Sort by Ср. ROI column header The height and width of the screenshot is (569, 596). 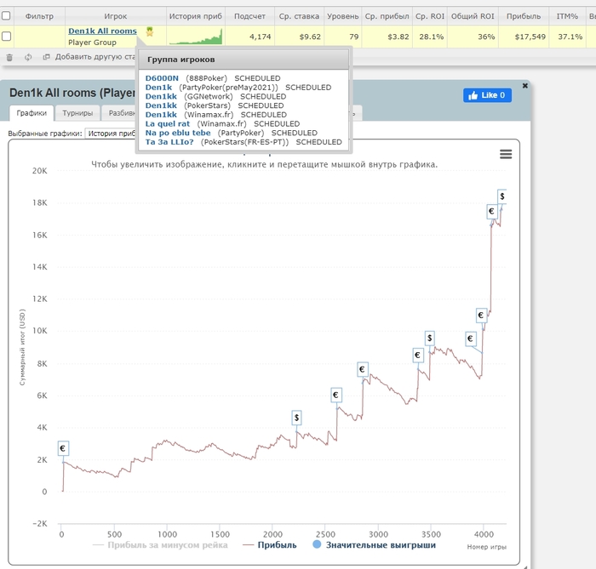429,16
